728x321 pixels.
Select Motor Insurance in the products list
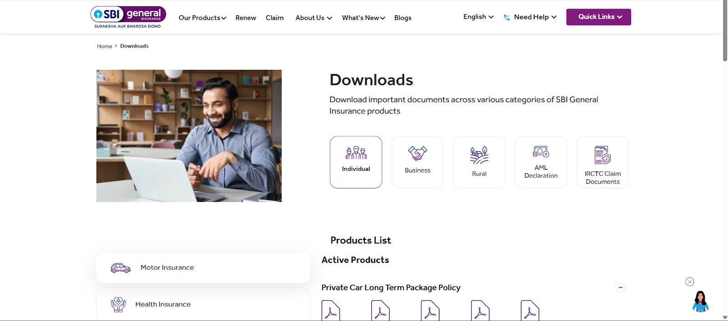[x=167, y=267]
